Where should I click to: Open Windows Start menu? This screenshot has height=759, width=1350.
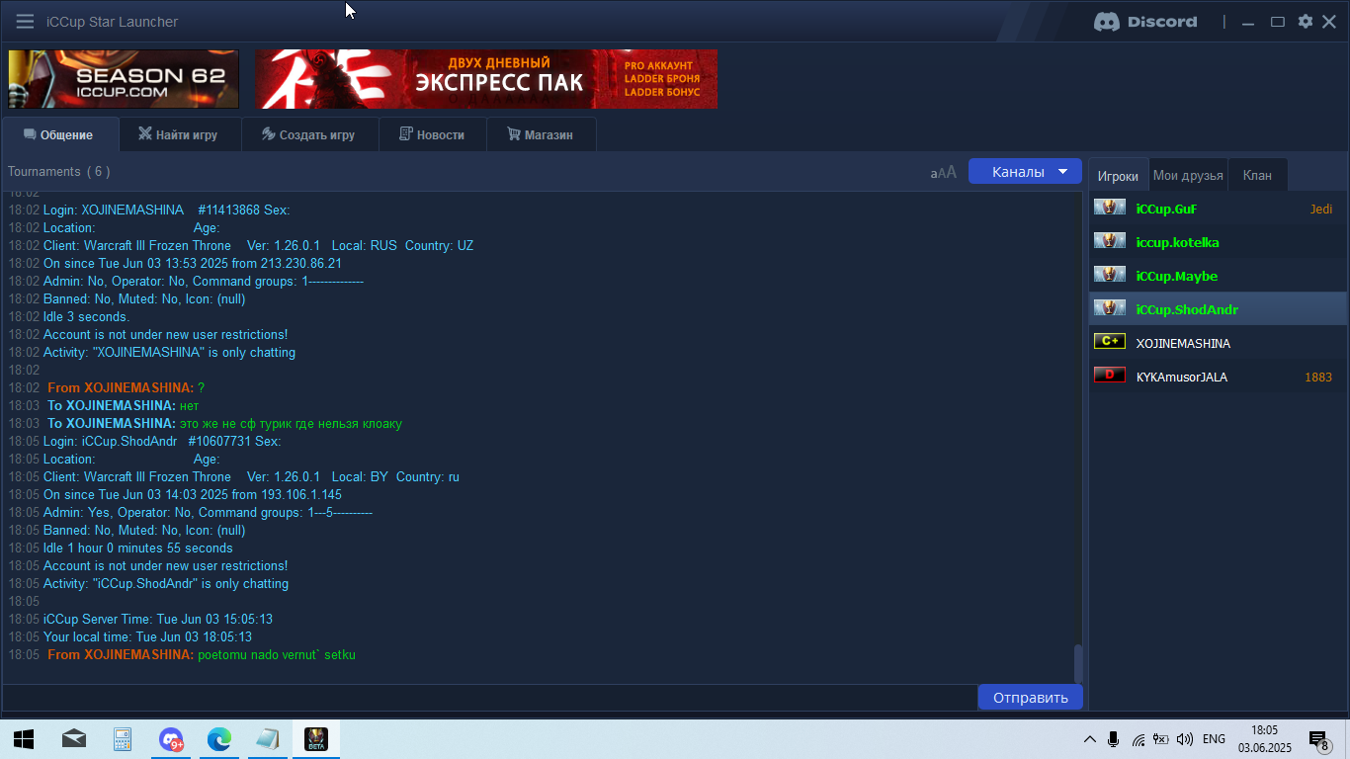click(x=24, y=739)
